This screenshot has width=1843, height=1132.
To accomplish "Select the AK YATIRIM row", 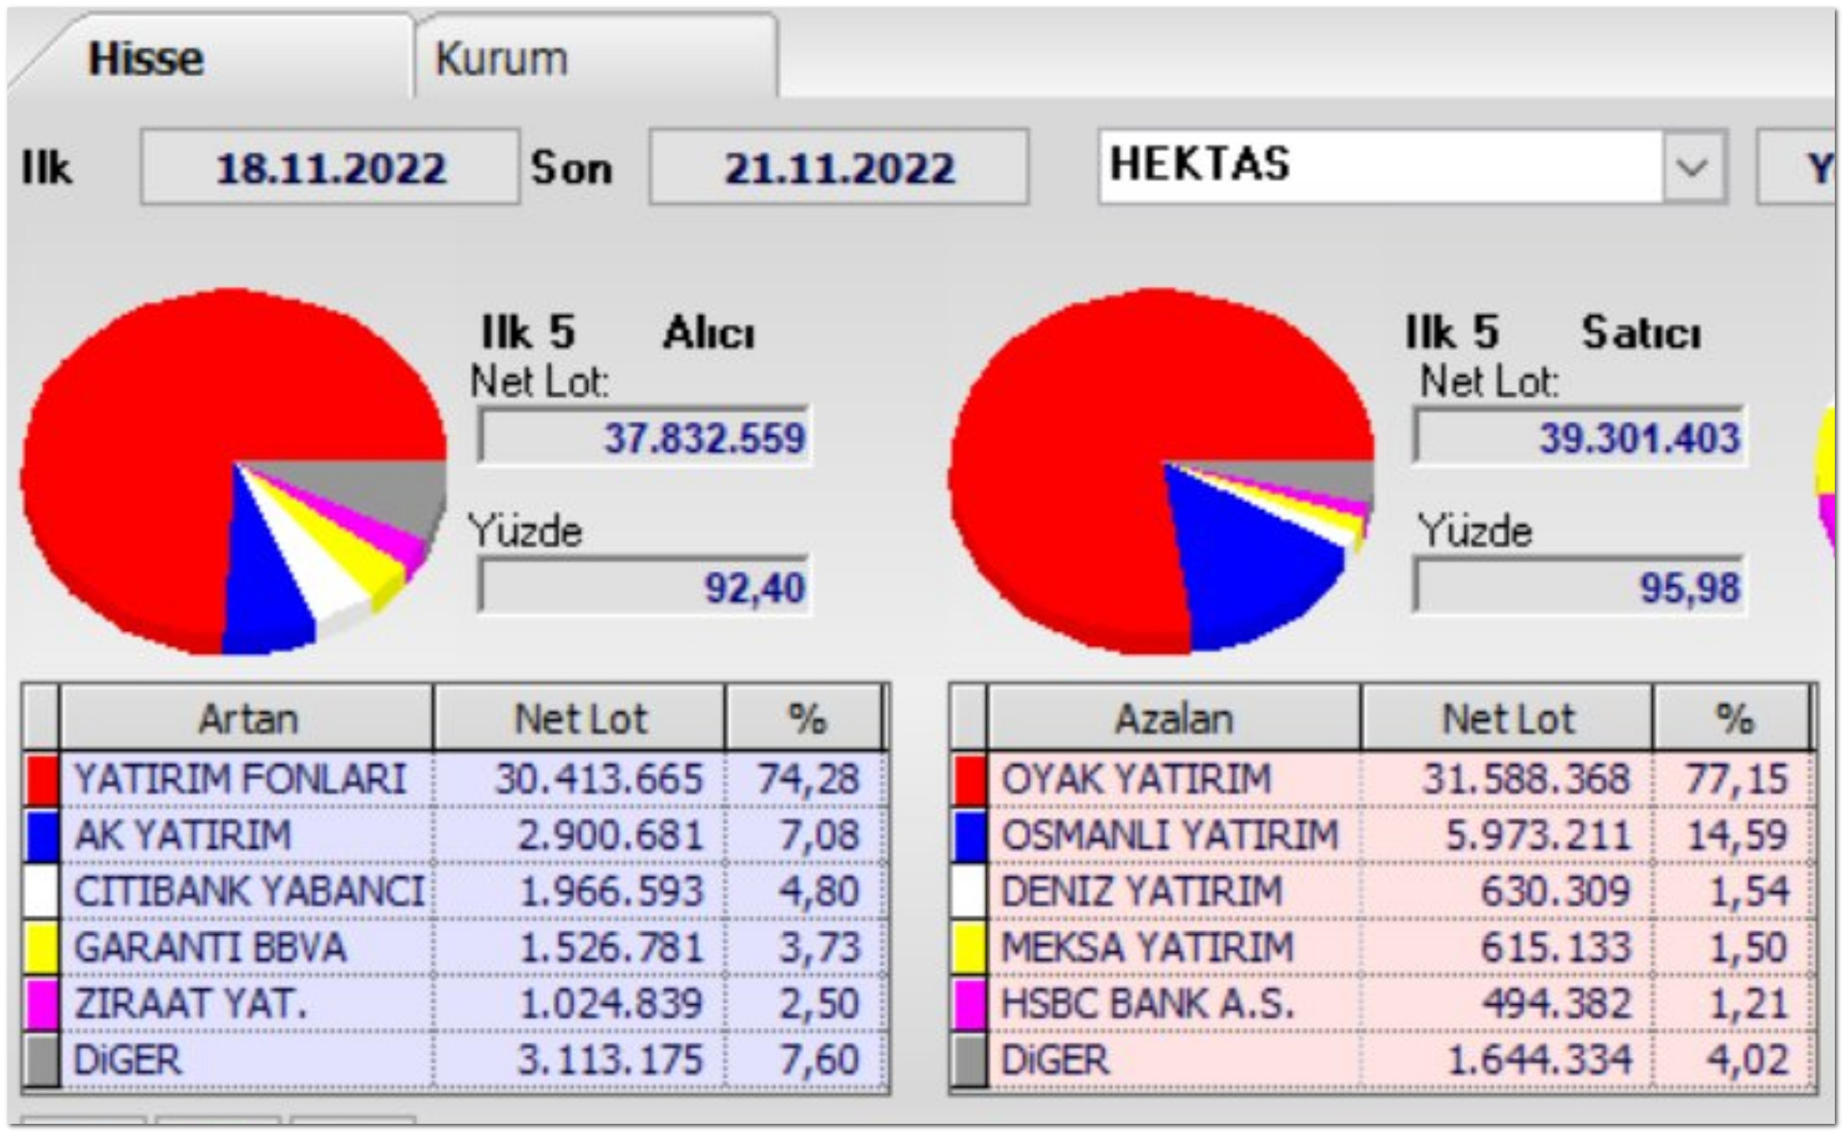I will point(456,835).
